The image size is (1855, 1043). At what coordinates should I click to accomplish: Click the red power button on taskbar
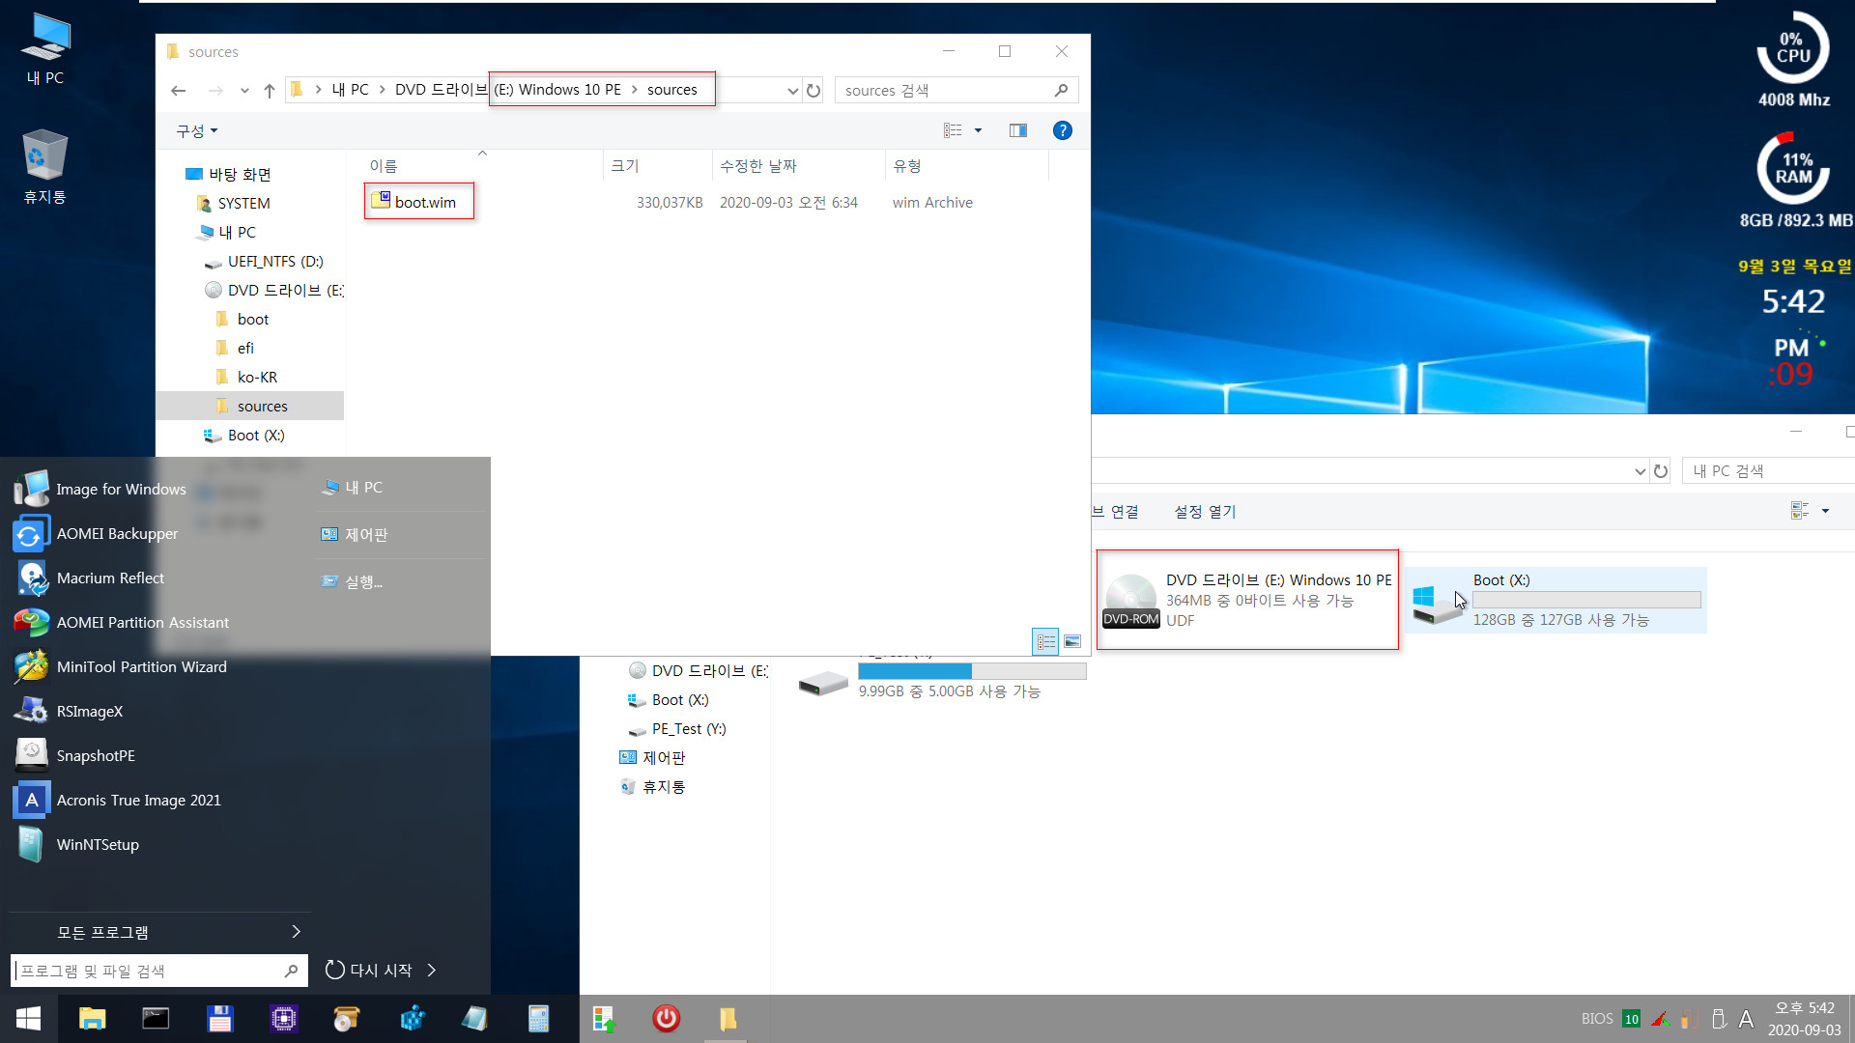[x=666, y=1019]
